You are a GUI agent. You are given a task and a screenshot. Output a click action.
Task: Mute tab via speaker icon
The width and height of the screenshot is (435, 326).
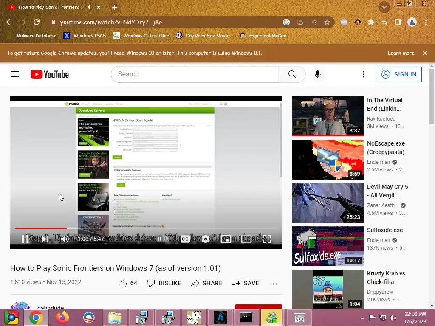tap(89, 7)
